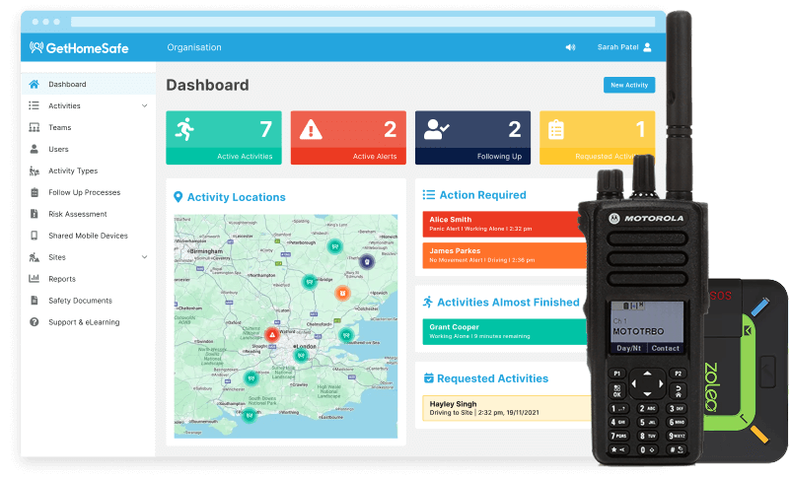Screen dimensions: 790x478
Task: Click the Shared Mobile Devices icon
Action: pos(35,236)
